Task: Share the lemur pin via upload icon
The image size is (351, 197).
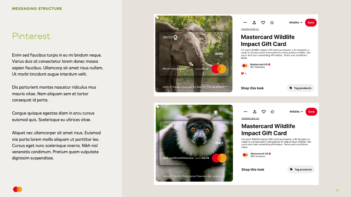Action: [x=254, y=112]
